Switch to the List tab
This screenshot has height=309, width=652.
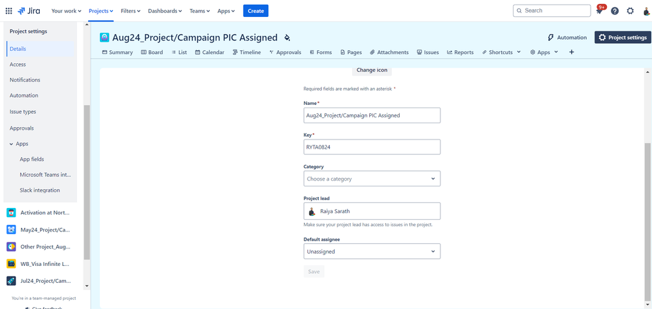[179, 52]
